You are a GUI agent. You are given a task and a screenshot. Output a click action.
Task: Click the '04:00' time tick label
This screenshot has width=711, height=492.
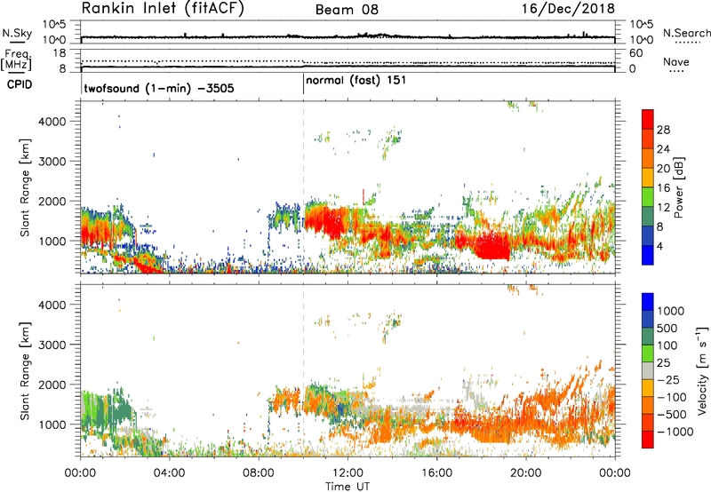click(x=169, y=473)
